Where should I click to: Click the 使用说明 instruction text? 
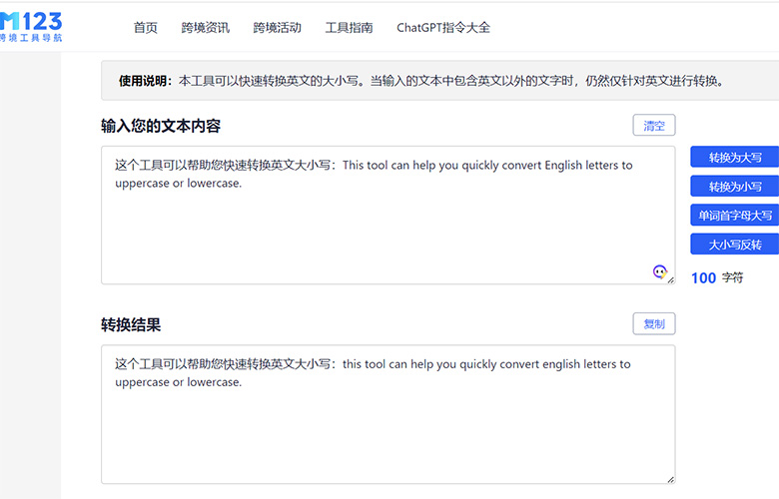point(420,81)
